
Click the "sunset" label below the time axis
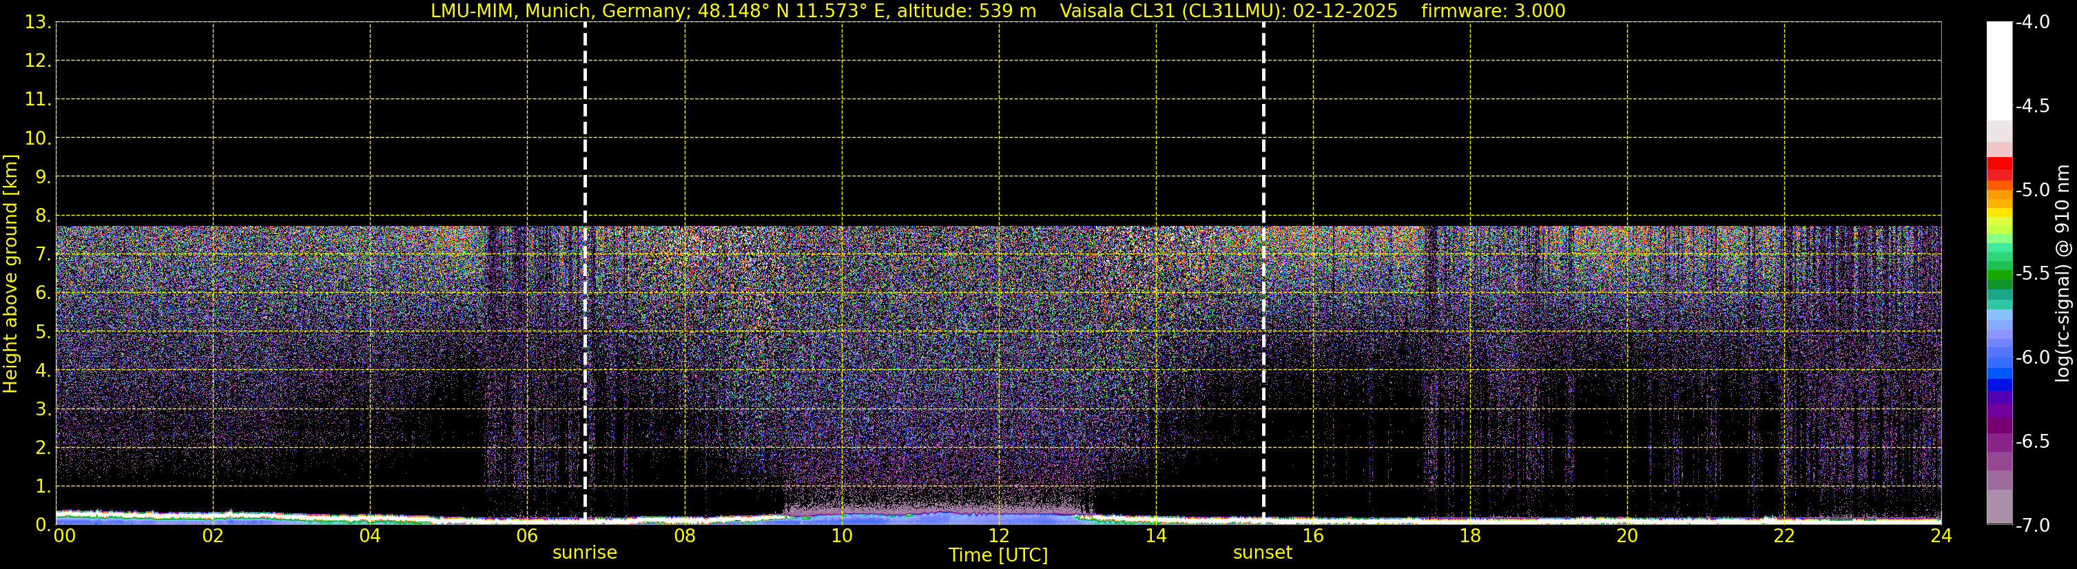pyautogui.click(x=1262, y=553)
